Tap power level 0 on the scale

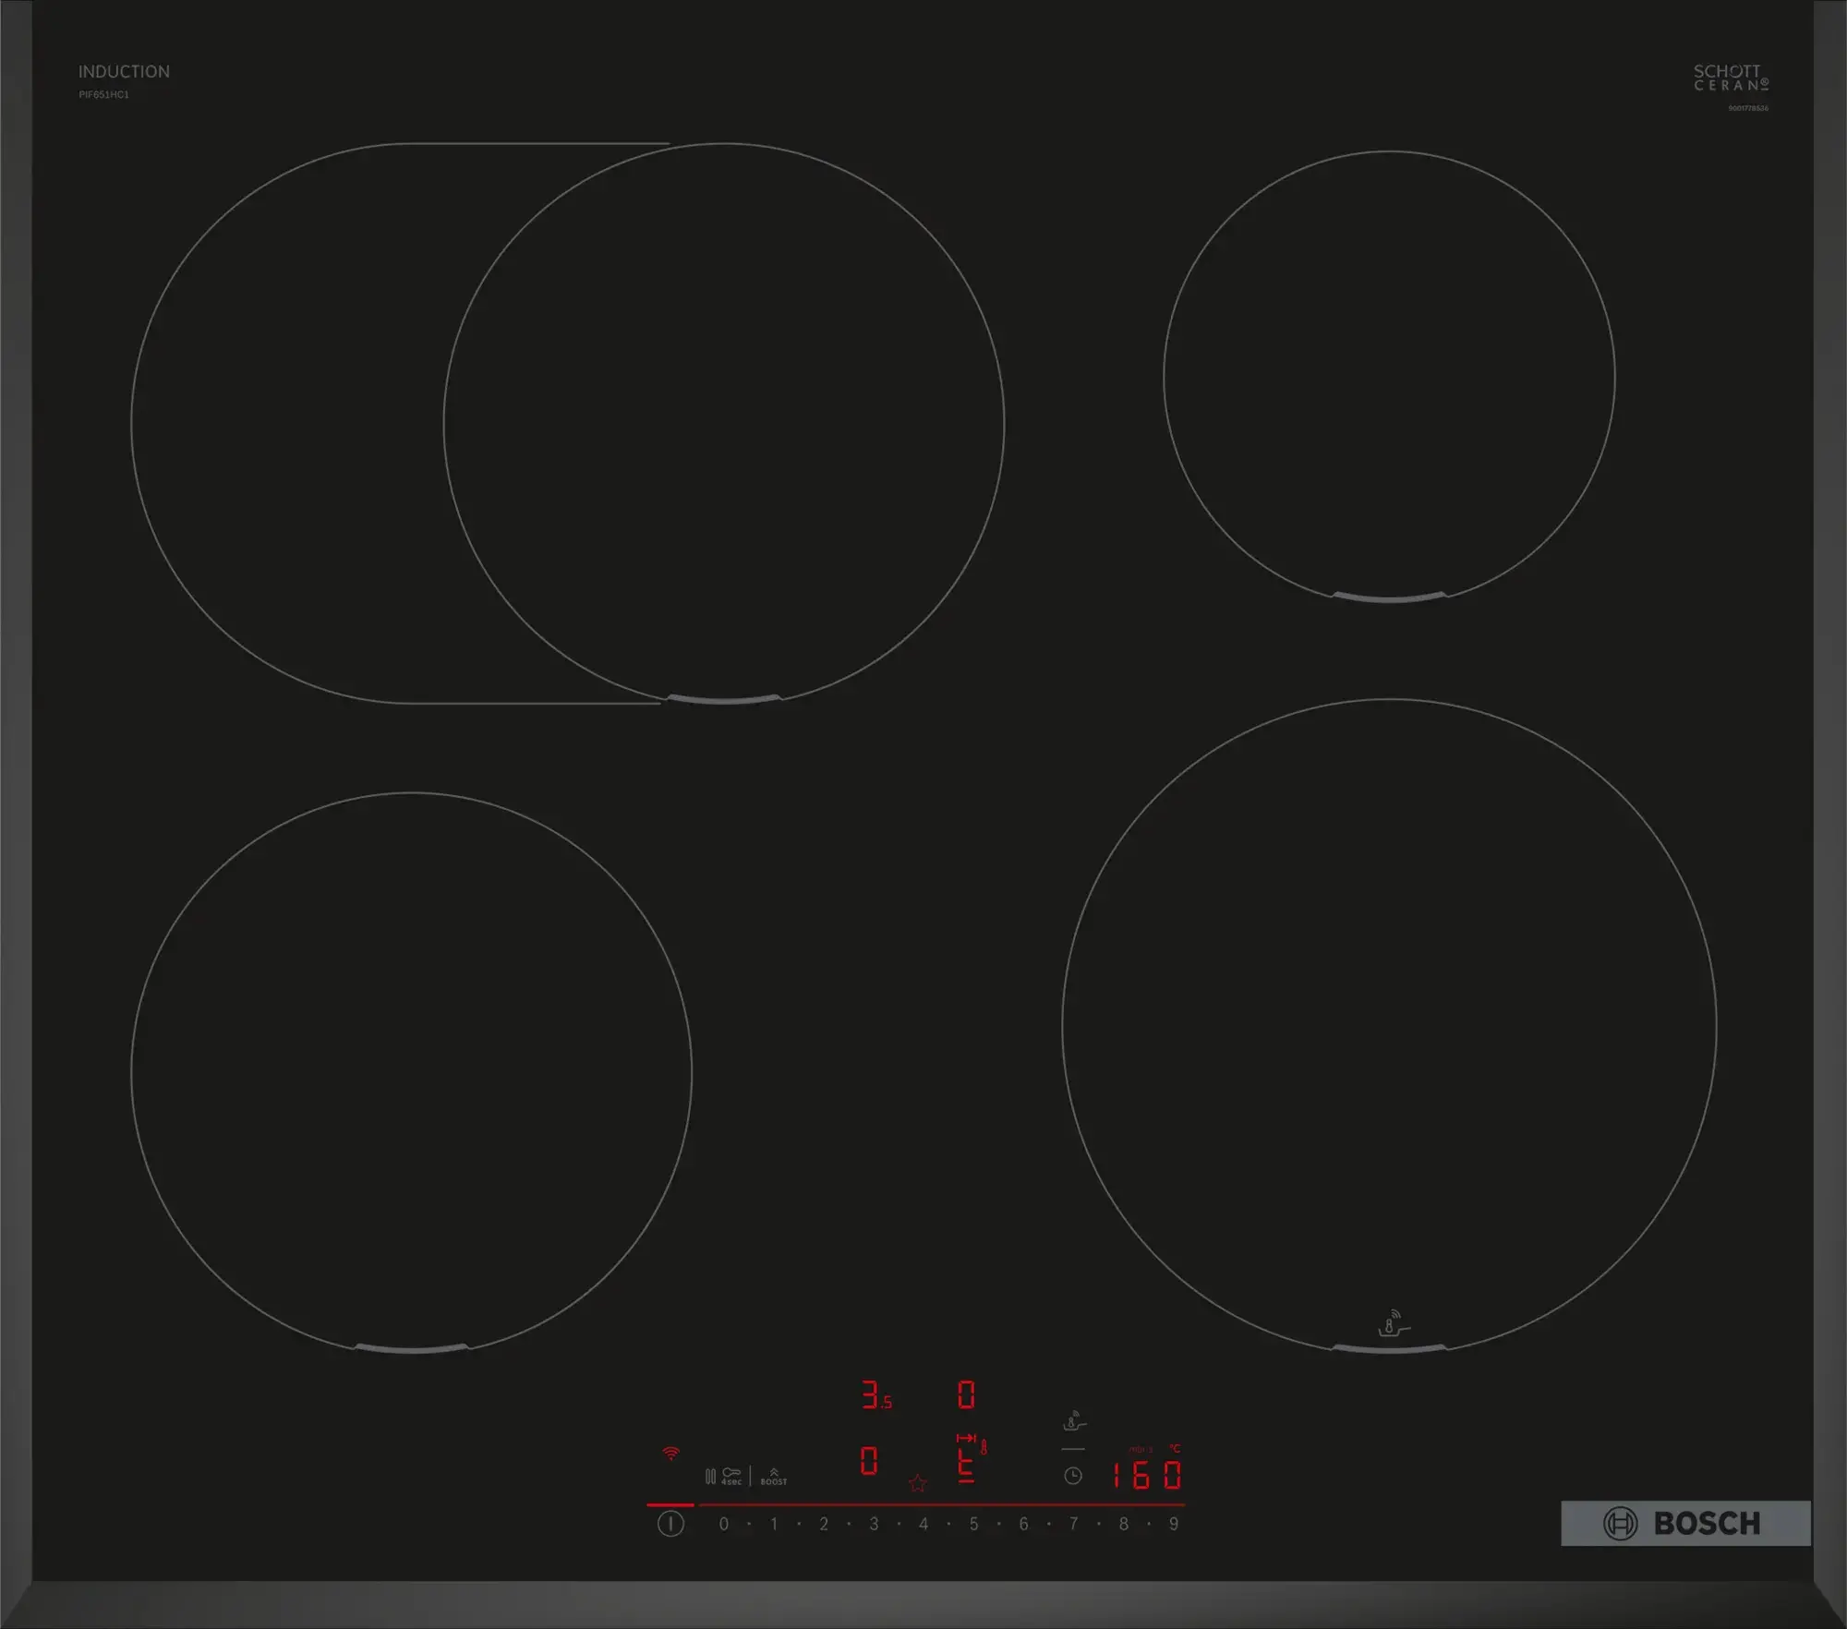point(724,1524)
